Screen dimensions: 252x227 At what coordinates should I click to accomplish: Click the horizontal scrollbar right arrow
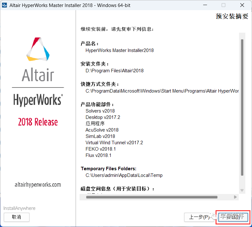click(x=235, y=197)
